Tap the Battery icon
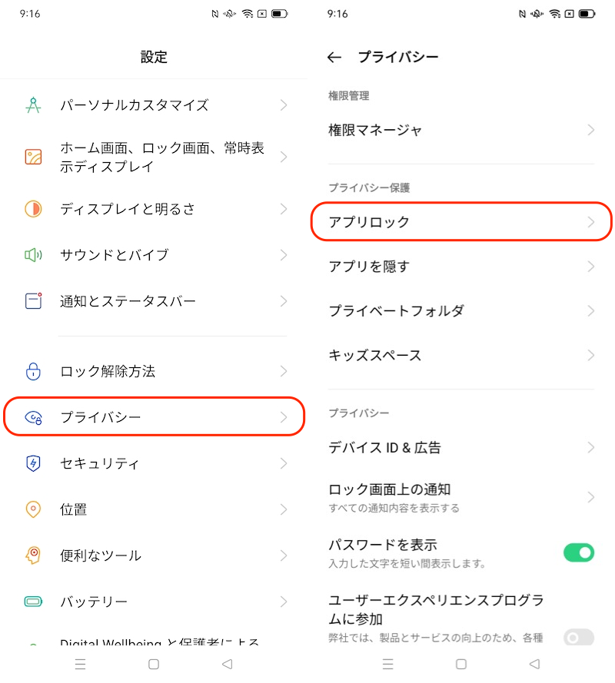This screenshot has width=615, height=683. pyautogui.click(x=33, y=602)
